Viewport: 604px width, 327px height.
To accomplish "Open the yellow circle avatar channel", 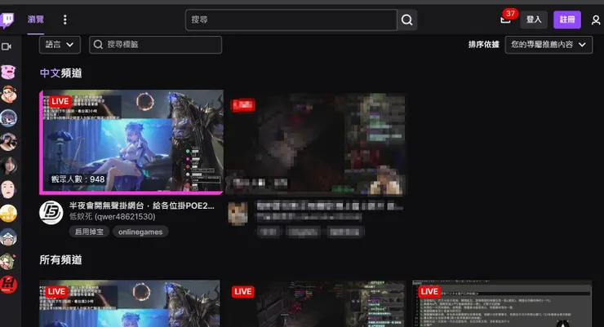I will click(x=8, y=214).
